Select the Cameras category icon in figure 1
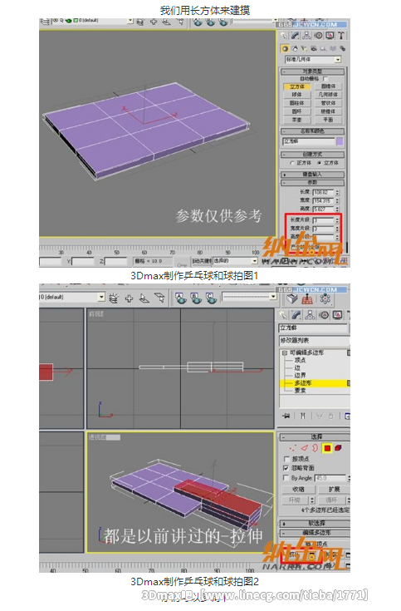The image size is (401, 611). click(314, 49)
